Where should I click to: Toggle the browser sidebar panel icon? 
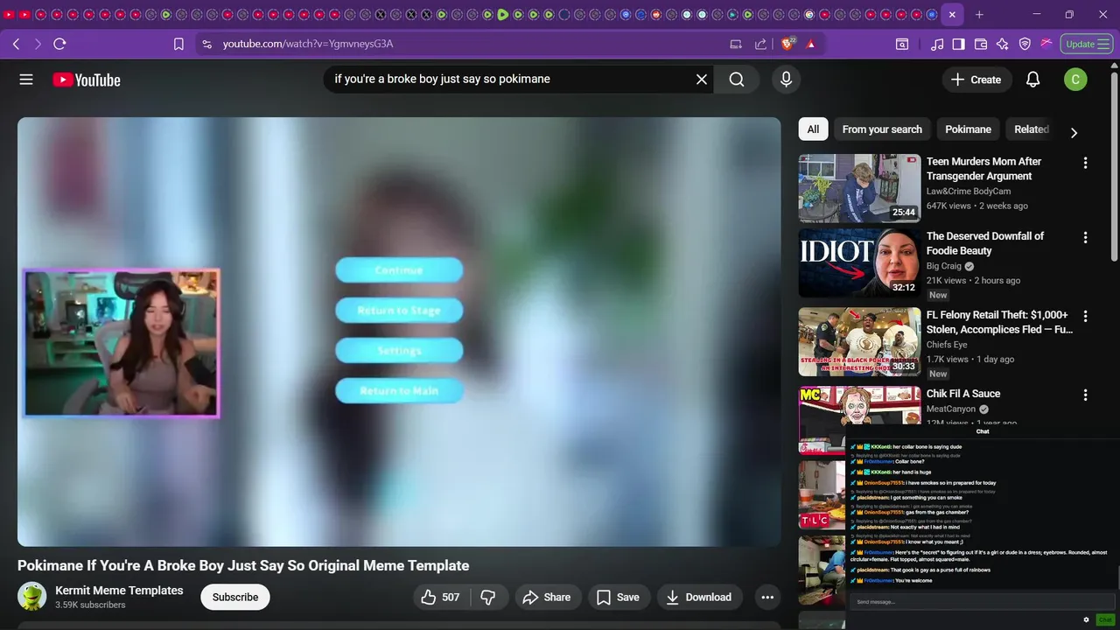(959, 44)
